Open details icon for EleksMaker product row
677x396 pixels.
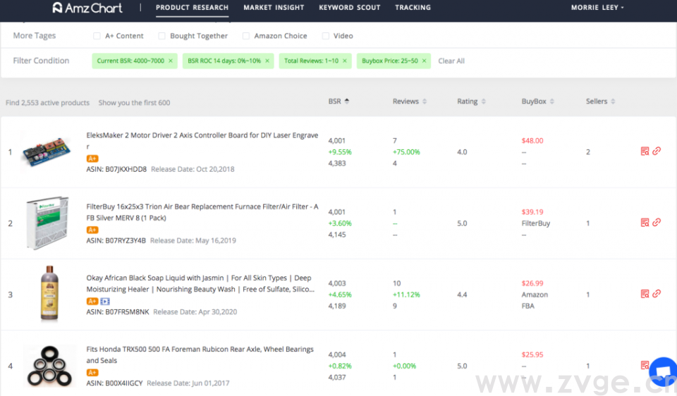645,151
